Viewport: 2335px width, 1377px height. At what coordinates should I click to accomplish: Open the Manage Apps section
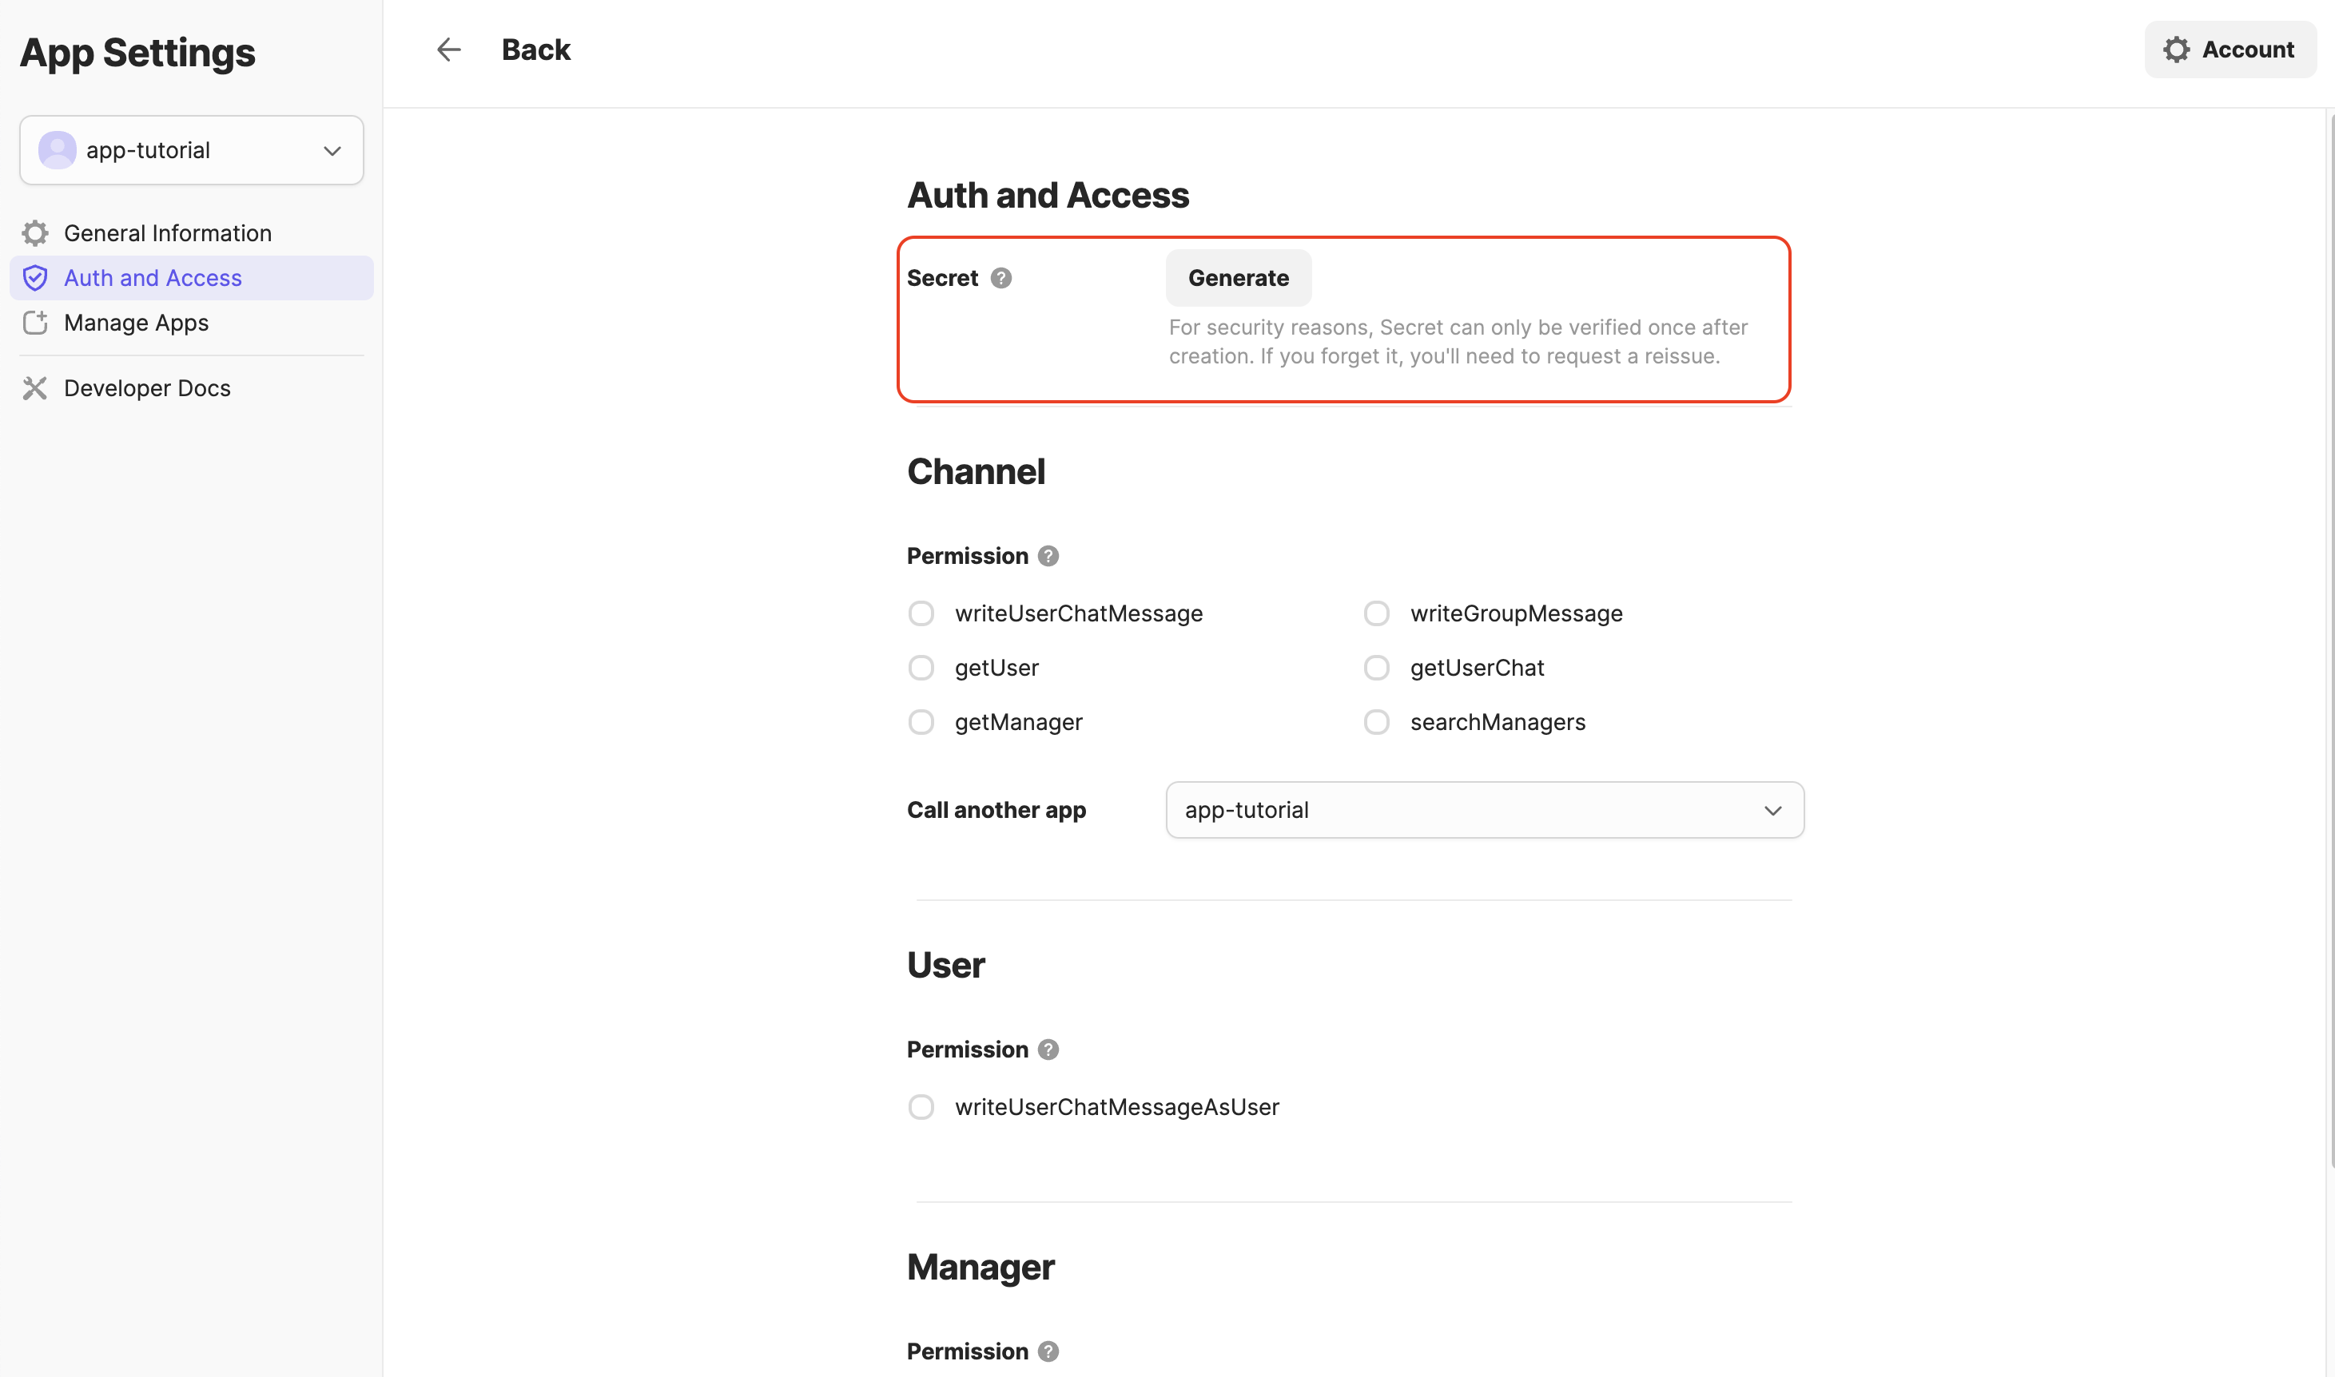click(137, 323)
